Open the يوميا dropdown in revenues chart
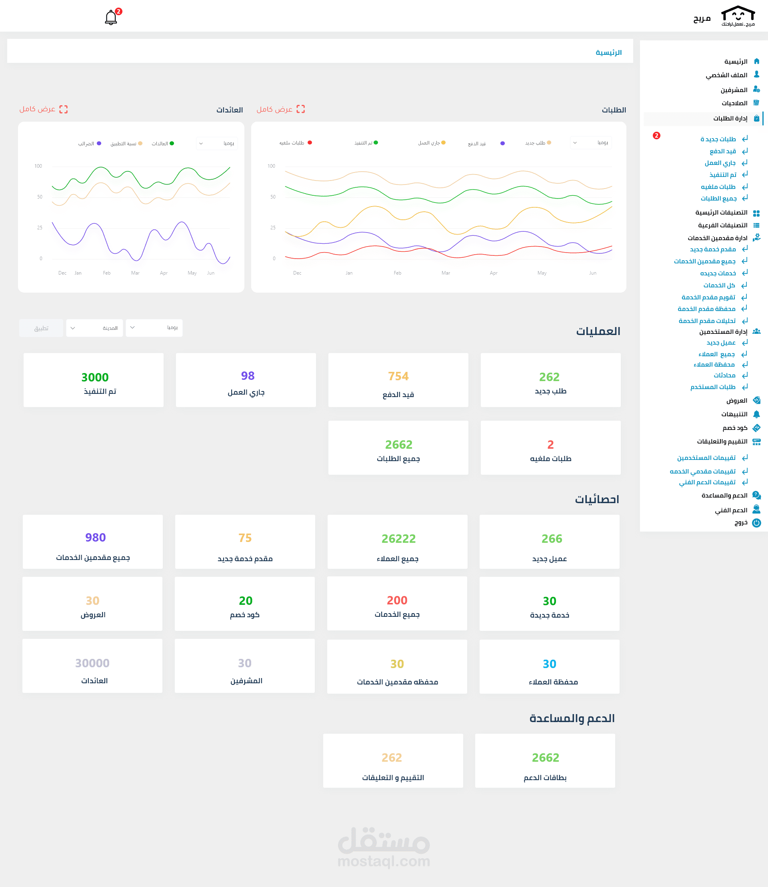This screenshot has width=768, height=887. click(x=217, y=143)
